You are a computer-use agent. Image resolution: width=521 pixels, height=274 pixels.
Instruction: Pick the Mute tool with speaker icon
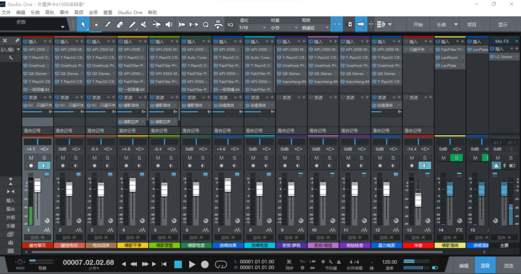pos(144,24)
